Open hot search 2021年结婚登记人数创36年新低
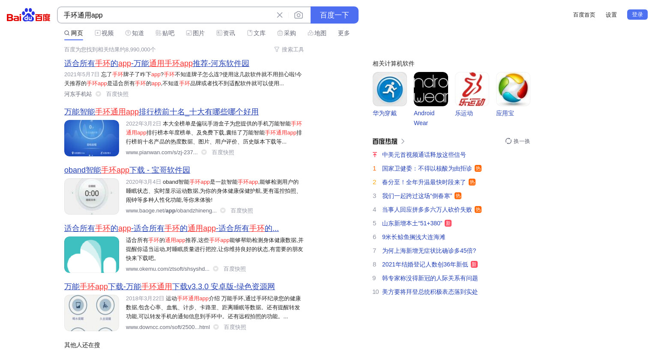658x353 pixels. (425, 265)
